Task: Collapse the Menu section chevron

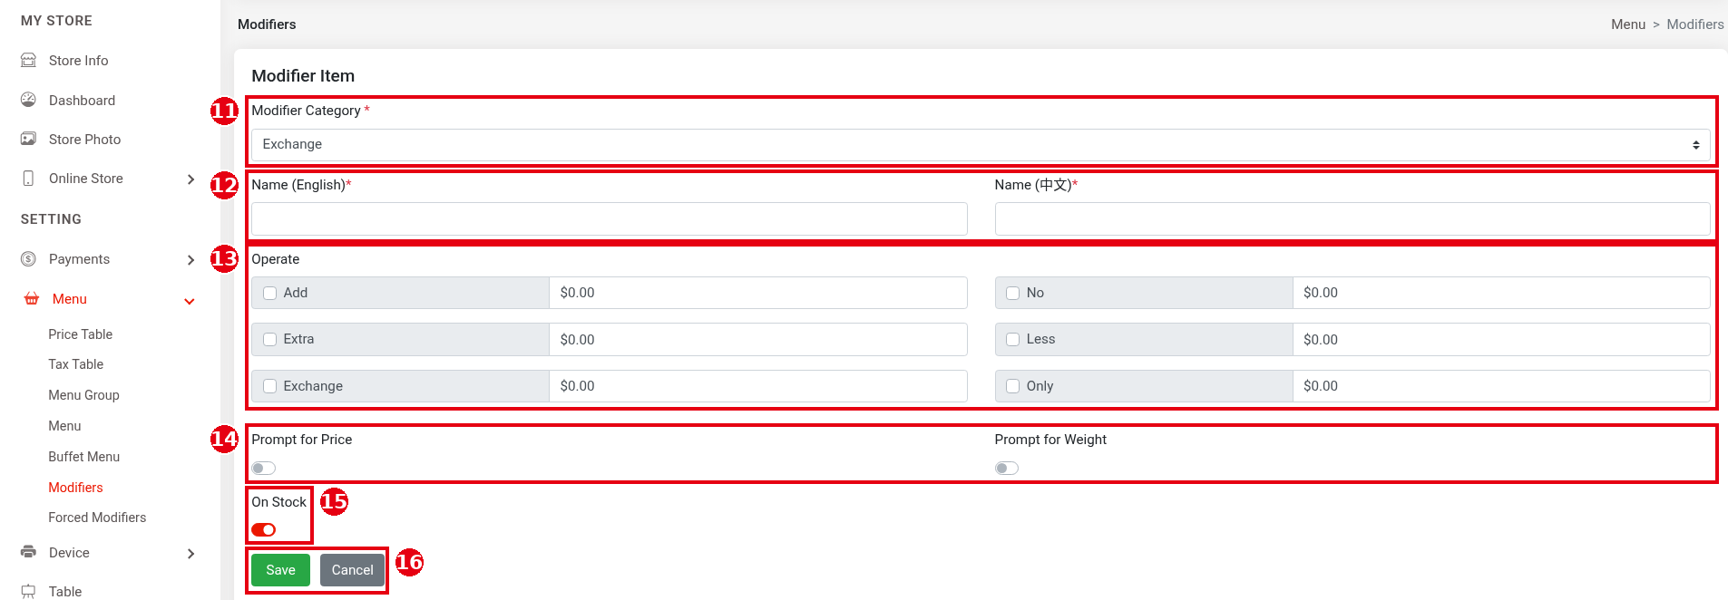Action: tap(190, 301)
